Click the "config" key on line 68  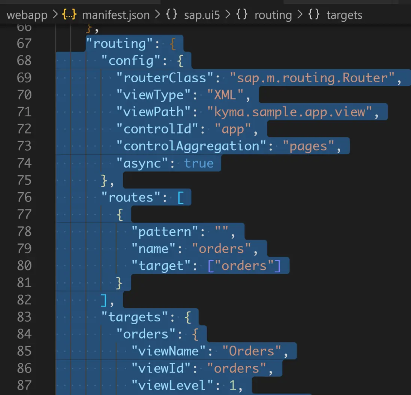(131, 61)
